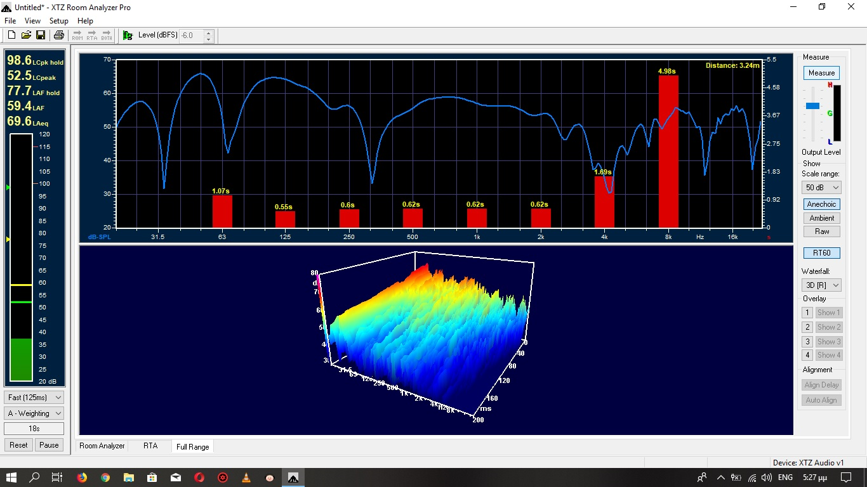Open the Scale range 50 dB dropdown
867x487 pixels.
click(x=821, y=188)
